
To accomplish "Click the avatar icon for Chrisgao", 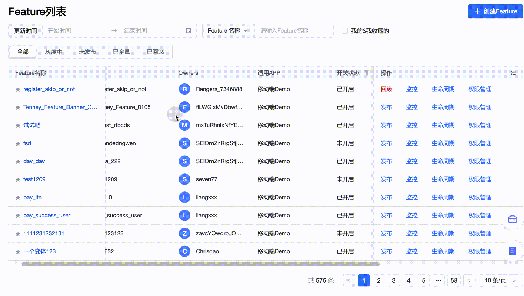I will pyautogui.click(x=185, y=251).
